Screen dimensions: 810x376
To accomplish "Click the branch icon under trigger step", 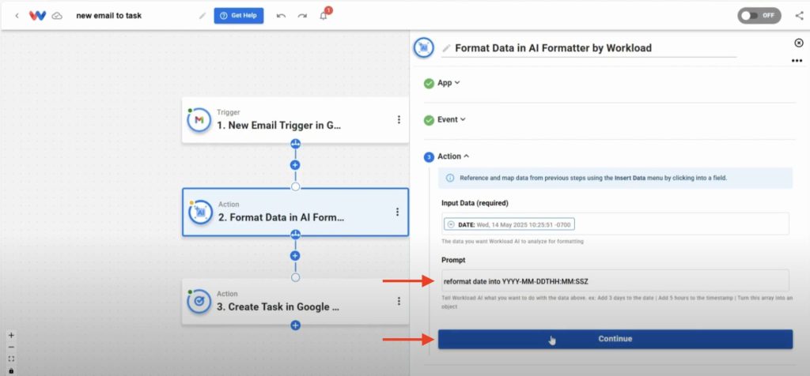I will pos(295,144).
